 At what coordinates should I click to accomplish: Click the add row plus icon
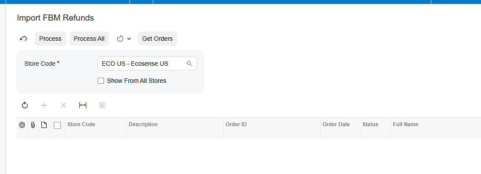point(44,105)
